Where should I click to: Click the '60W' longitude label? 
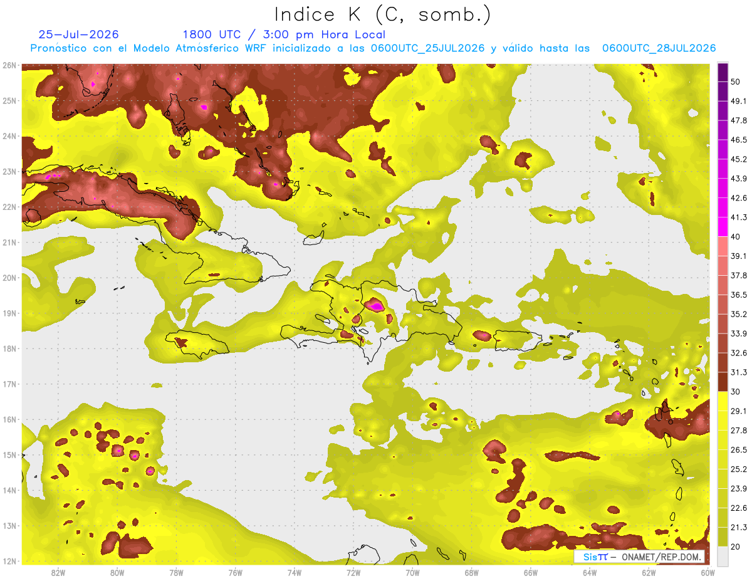point(708,572)
